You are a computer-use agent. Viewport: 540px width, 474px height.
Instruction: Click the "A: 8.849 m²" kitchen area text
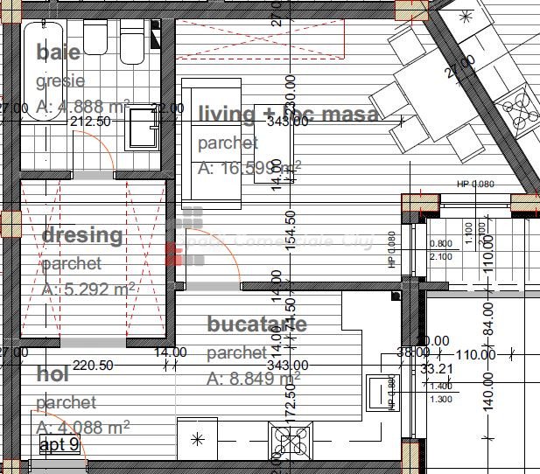[254, 379]
